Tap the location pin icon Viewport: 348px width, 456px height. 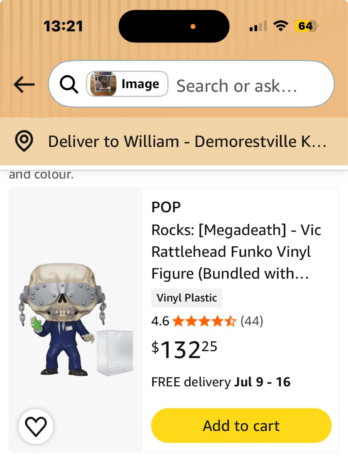click(24, 141)
